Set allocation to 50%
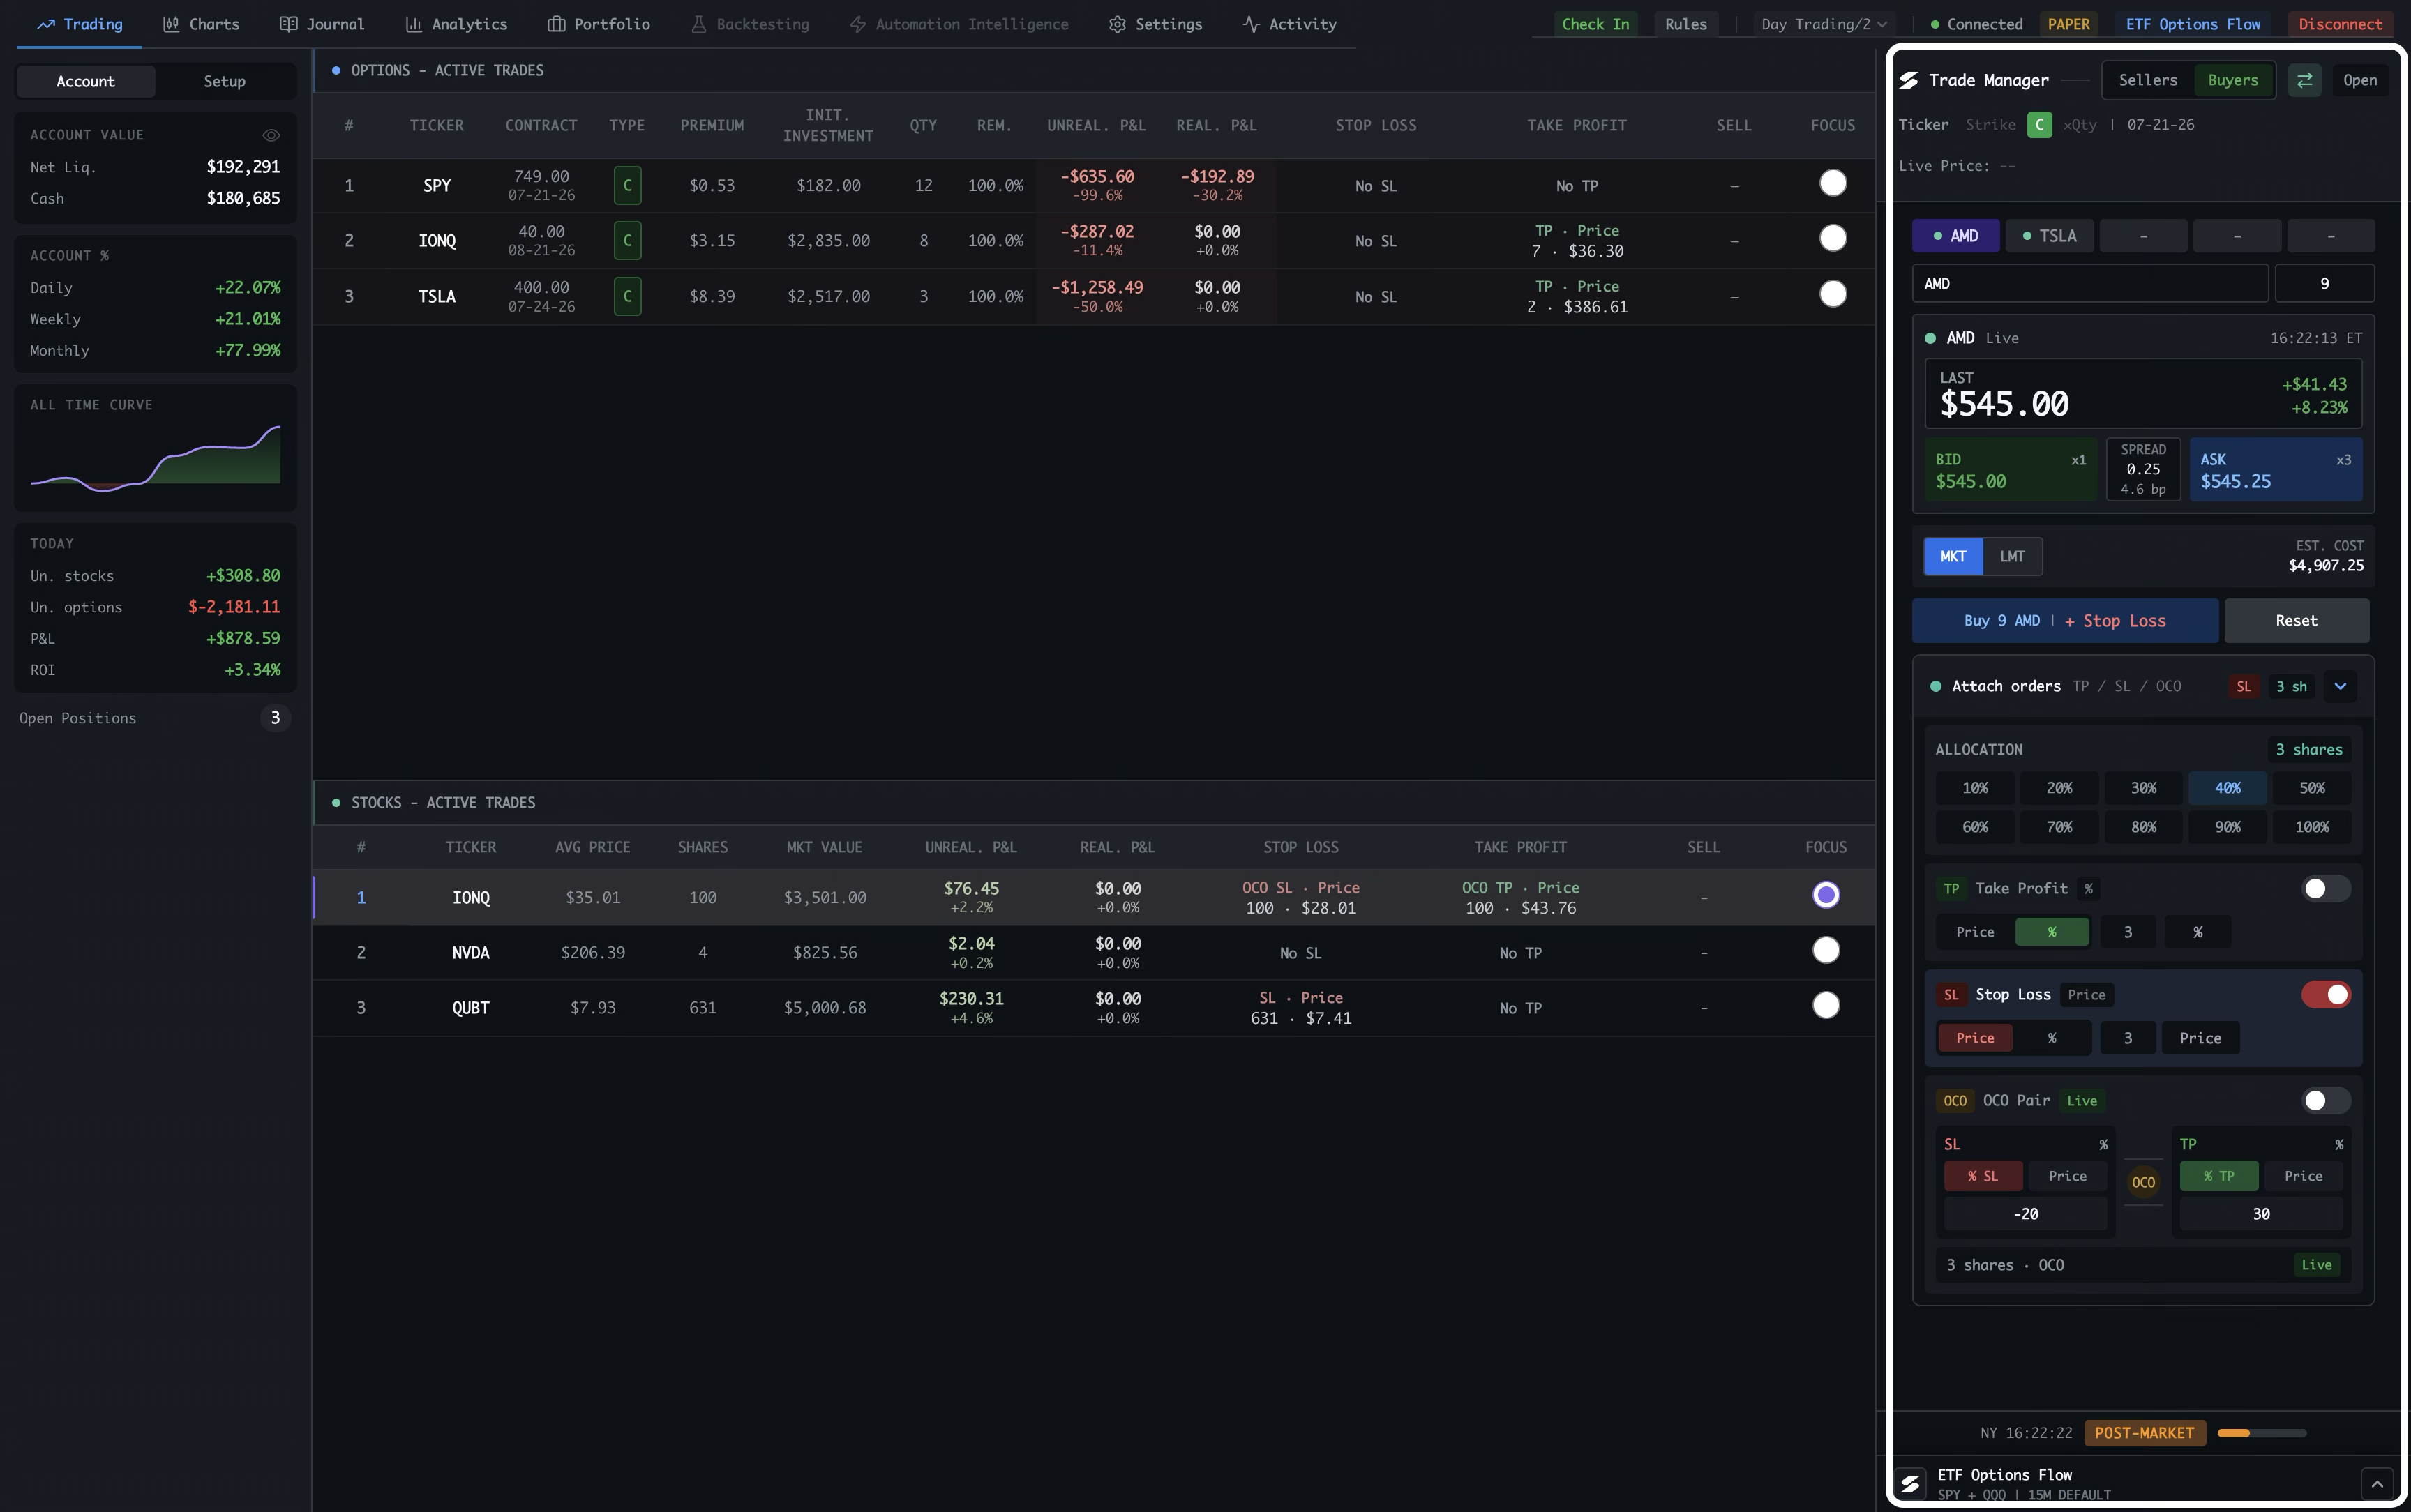The image size is (2411, 1512). 2311,788
